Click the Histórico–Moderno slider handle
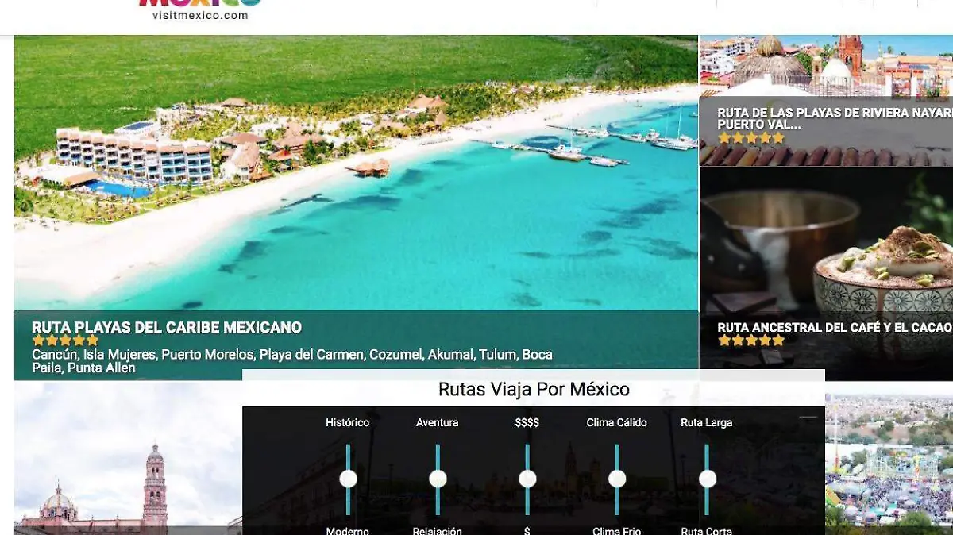This screenshot has width=953, height=535. tap(348, 479)
